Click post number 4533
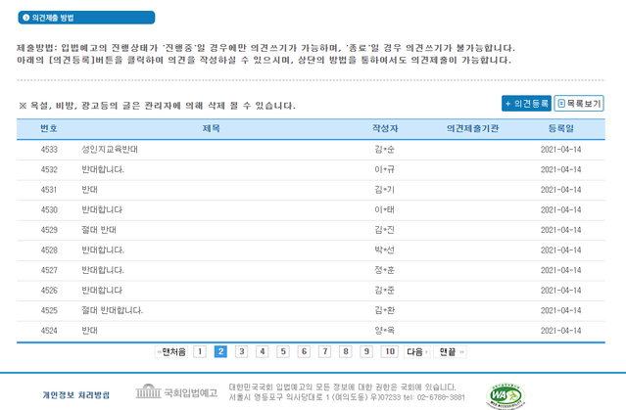The image size is (626, 410). coord(49,150)
